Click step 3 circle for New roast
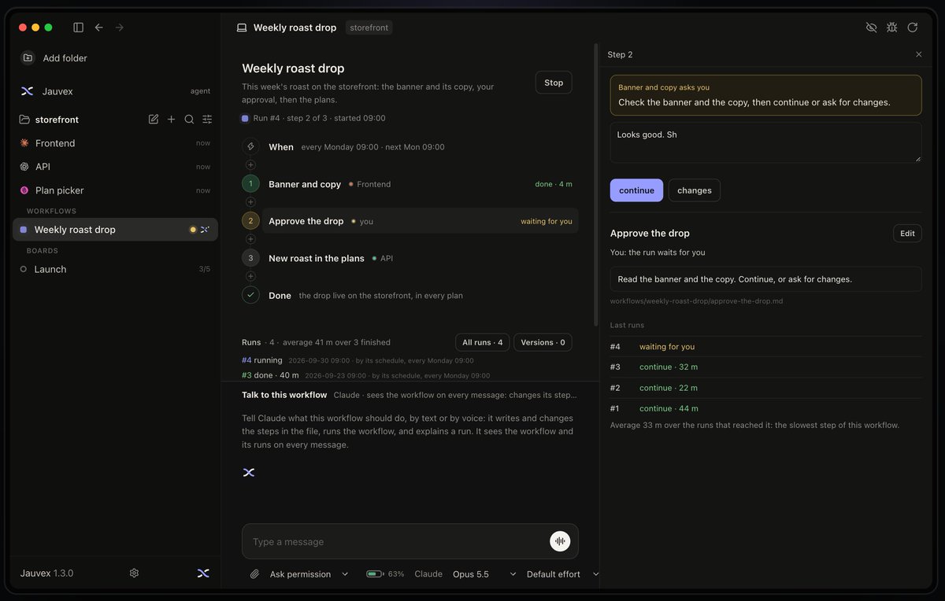 [250, 258]
